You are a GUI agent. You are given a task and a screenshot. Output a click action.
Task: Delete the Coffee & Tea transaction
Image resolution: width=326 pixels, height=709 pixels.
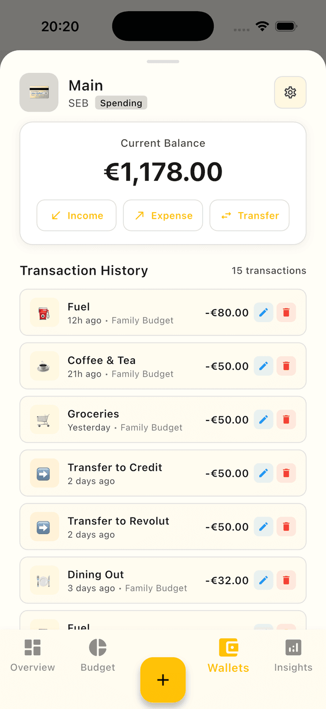[286, 366]
